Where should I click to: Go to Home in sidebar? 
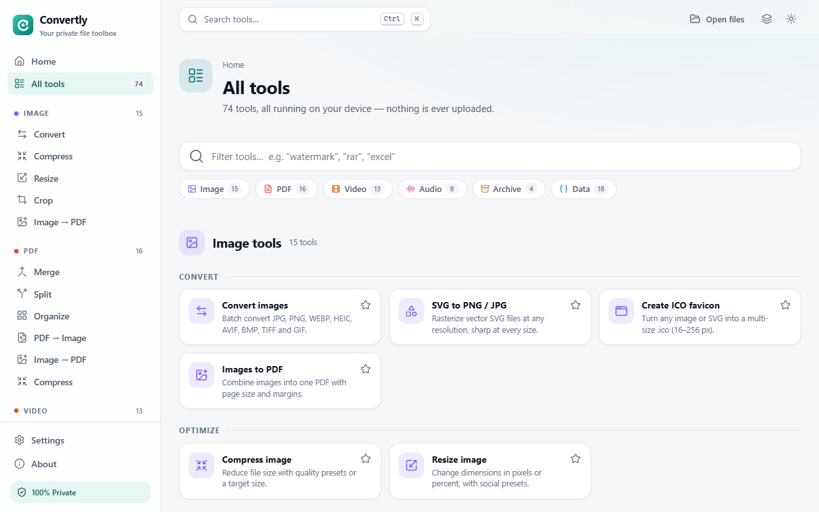point(80,61)
